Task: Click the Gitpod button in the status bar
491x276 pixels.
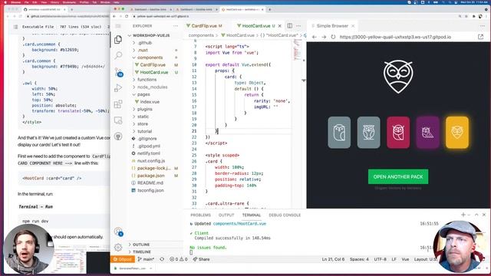Action: coord(123,259)
